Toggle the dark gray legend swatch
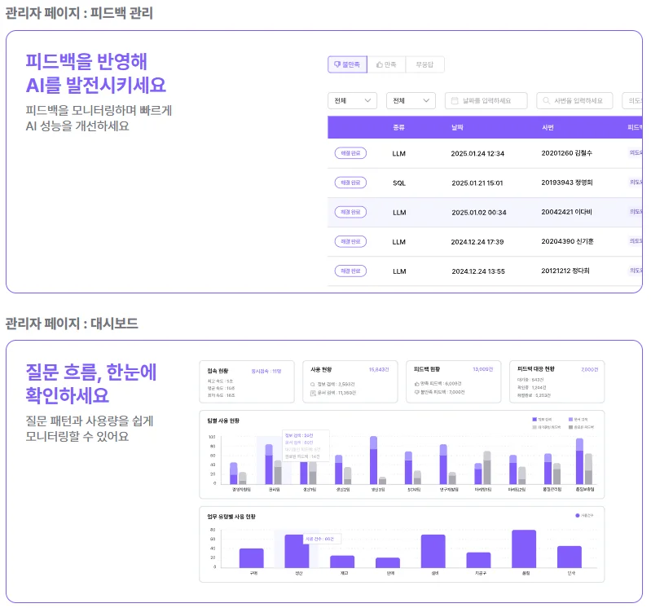The image size is (651, 608). click(571, 427)
